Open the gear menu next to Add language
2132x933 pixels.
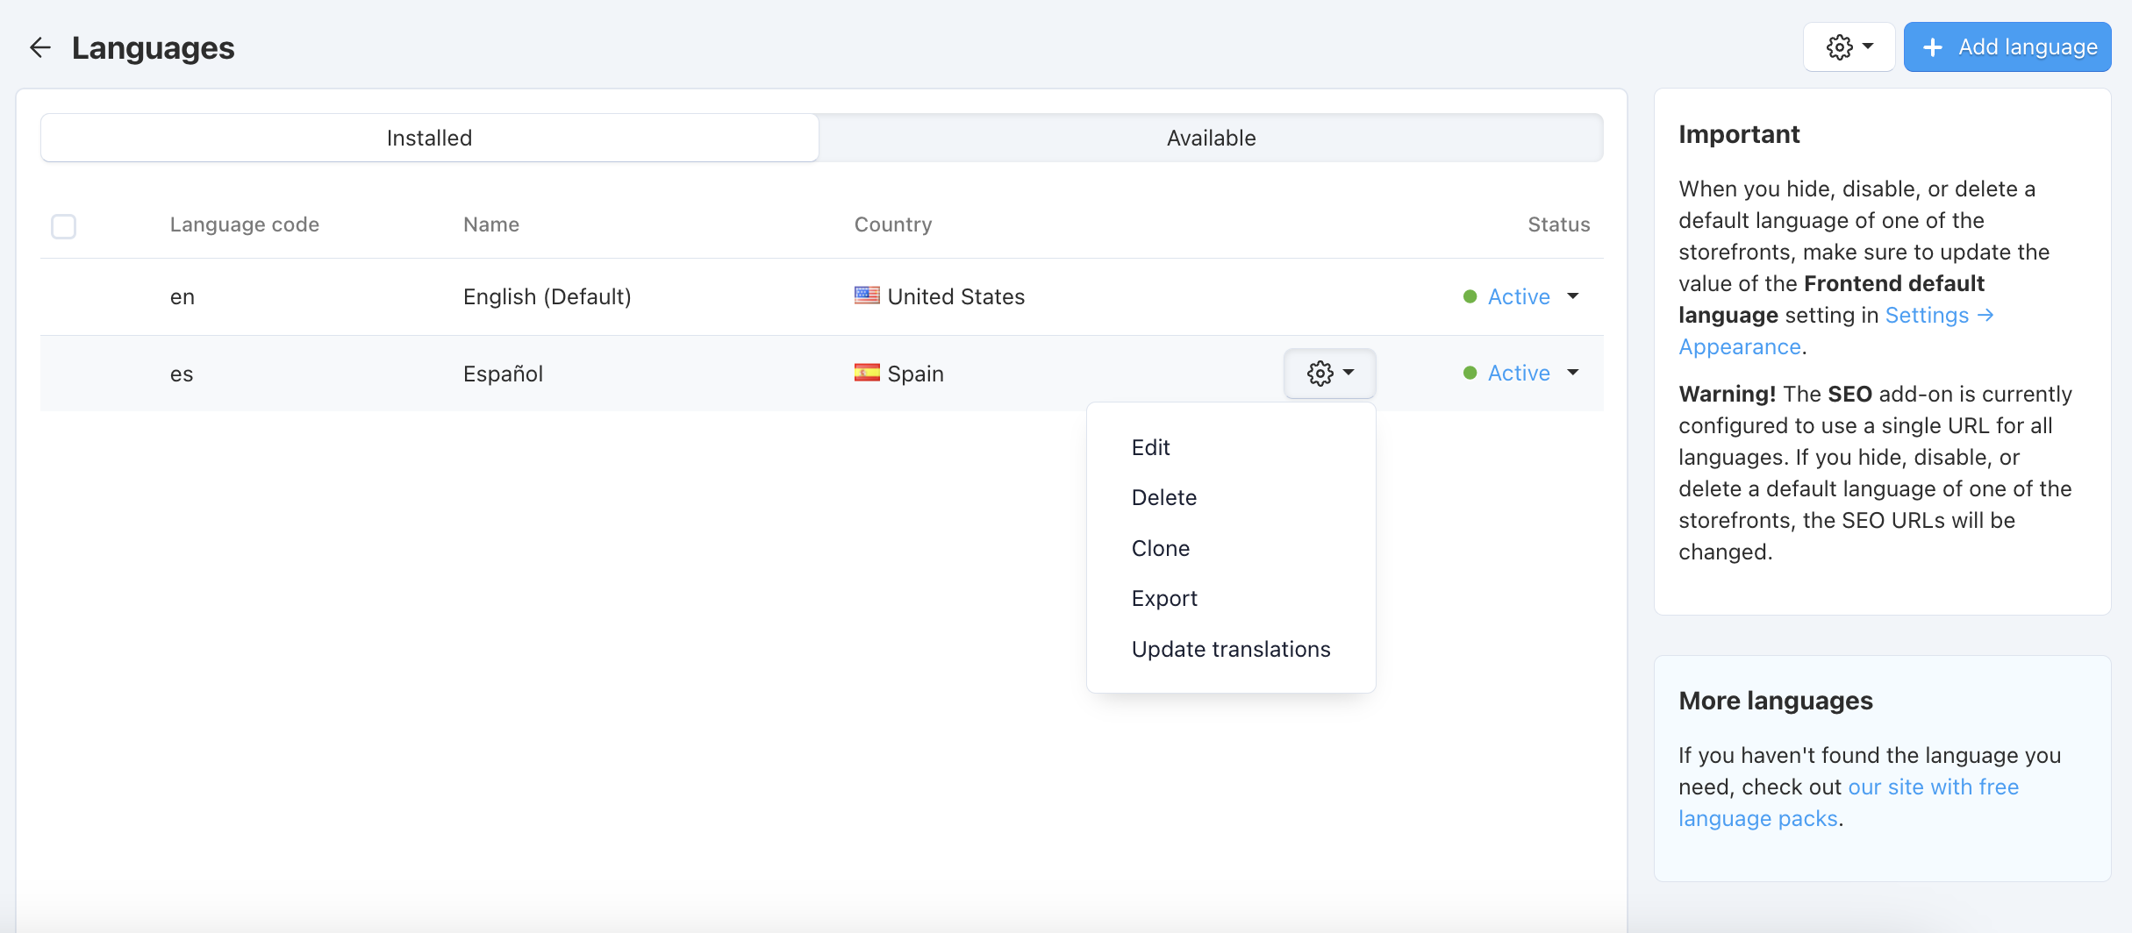(x=1849, y=47)
